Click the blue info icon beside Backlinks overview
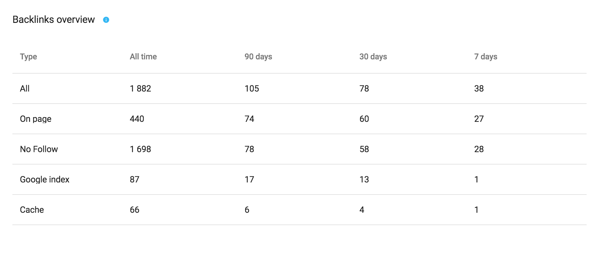The height and width of the screenshot is (261, 599). [x=106, y=20]
